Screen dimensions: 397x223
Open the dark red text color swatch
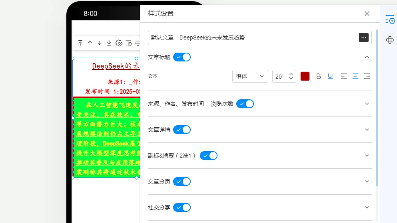click(305, 76)
